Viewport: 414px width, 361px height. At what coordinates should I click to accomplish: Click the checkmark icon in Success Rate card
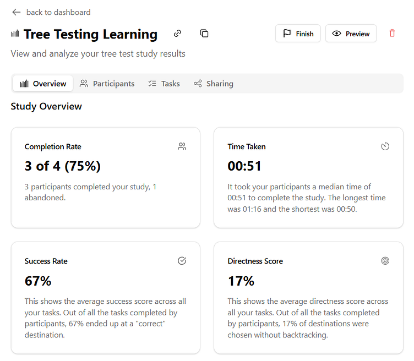182,261
